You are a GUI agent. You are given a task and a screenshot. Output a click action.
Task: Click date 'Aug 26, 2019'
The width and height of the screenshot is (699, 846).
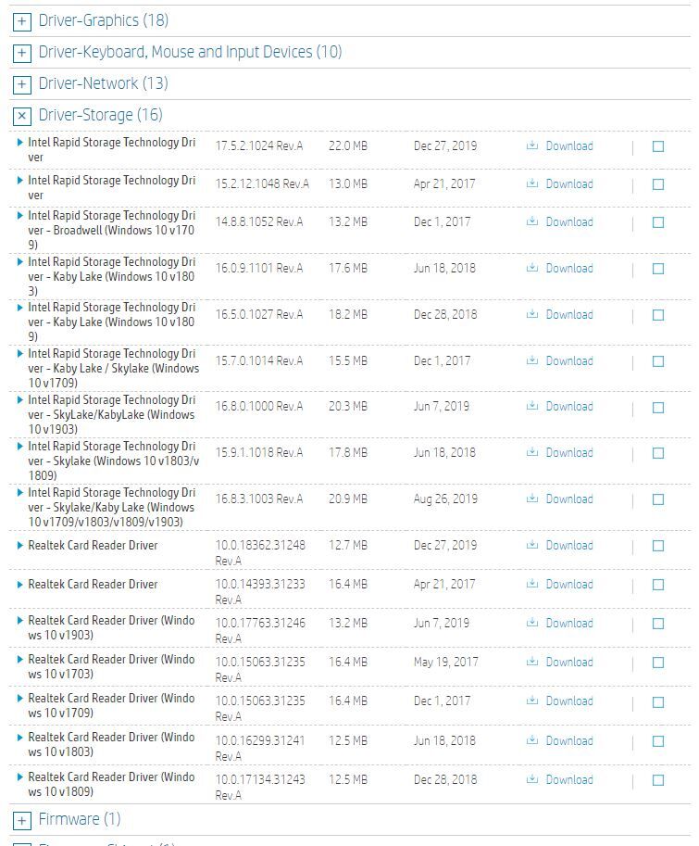[445, 499]
